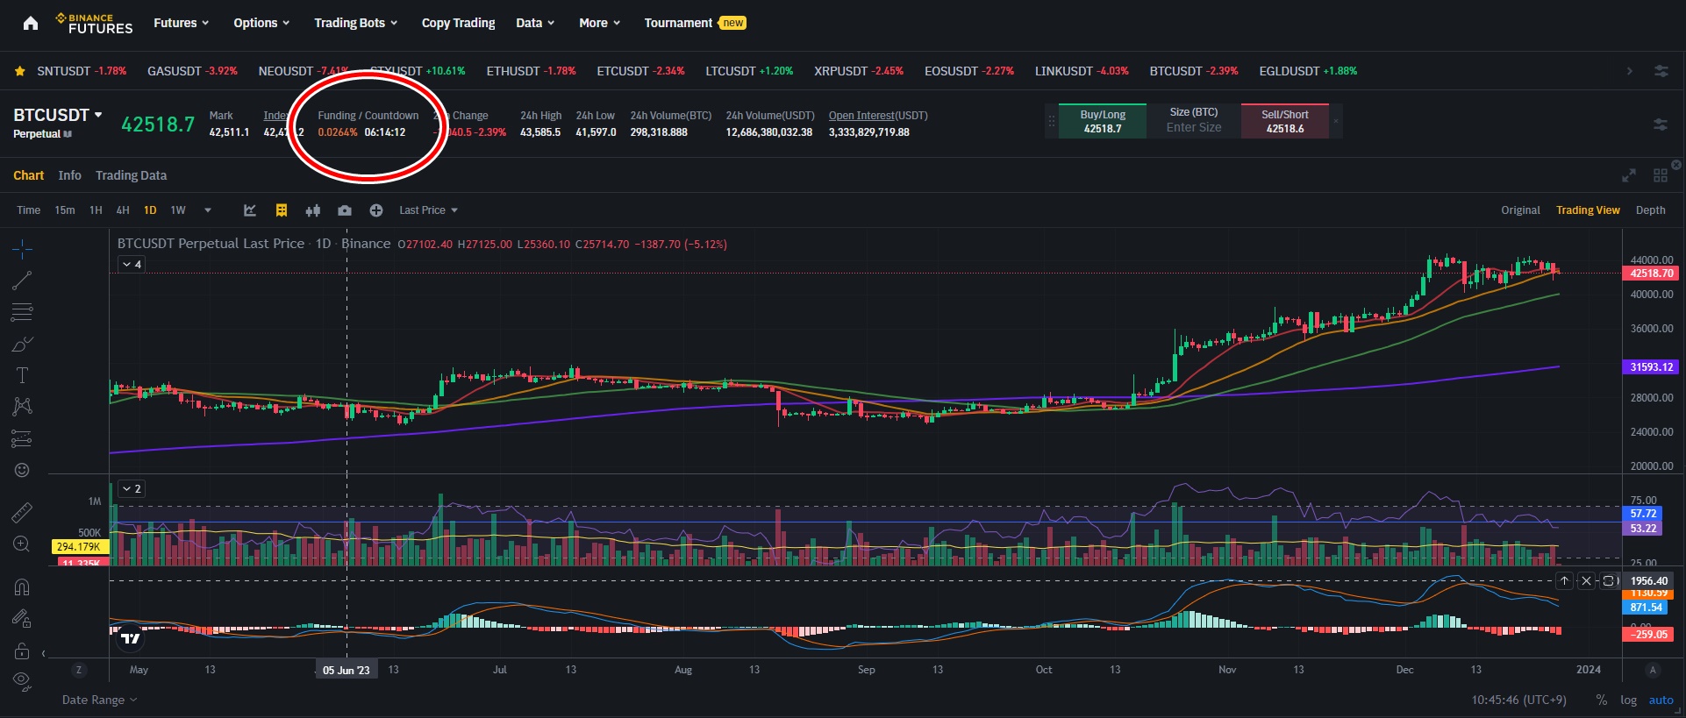Select the trend line drawing tool
Viewport: 1686px width, 718px height.
point(22,281)
